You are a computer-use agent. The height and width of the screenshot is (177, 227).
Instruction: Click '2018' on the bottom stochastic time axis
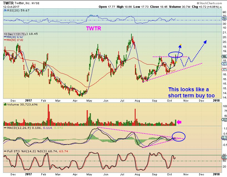216,174
